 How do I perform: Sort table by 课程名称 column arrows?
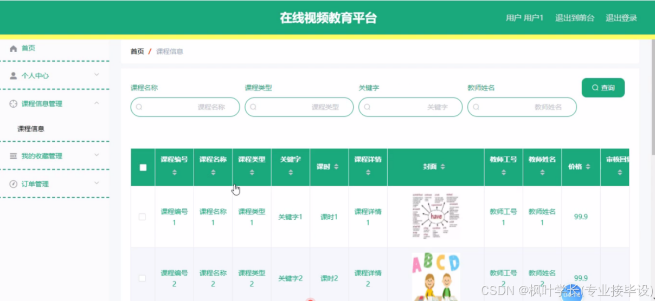click(x=213, y=173)
